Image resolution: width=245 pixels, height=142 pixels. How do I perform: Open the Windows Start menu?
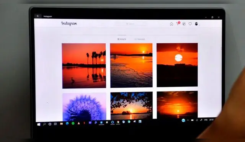click(39, 124)
